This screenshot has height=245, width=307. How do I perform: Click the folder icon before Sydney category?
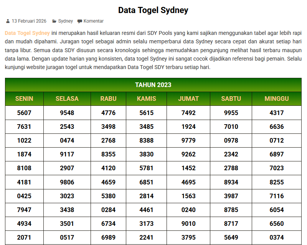coord(55,21)
